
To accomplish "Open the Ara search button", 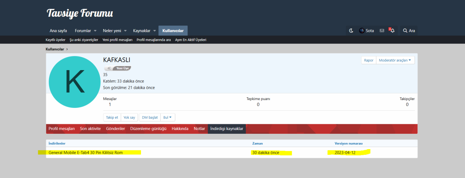I will (x=409, y=31).
